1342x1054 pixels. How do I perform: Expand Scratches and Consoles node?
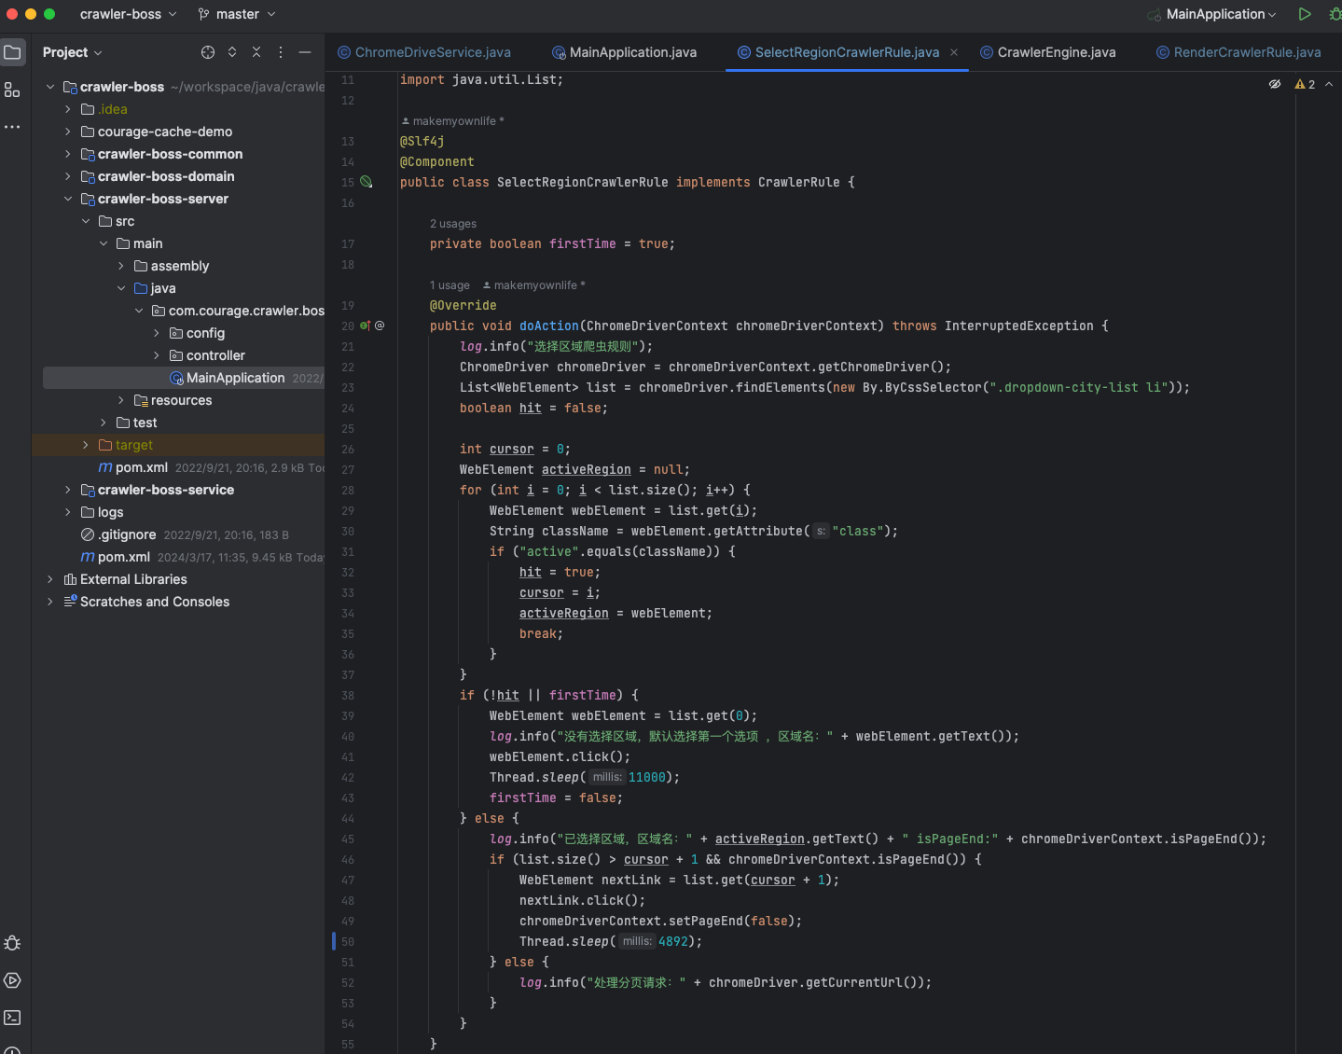click(x=49, y=602)
